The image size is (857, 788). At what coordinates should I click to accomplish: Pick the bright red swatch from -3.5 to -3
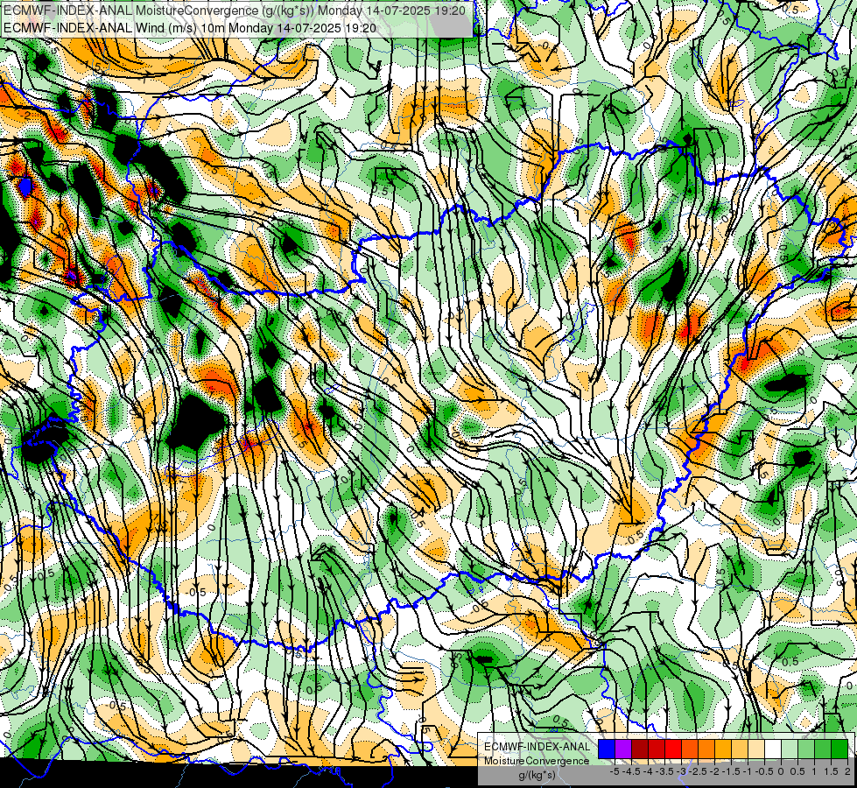[x=673, y=749]
